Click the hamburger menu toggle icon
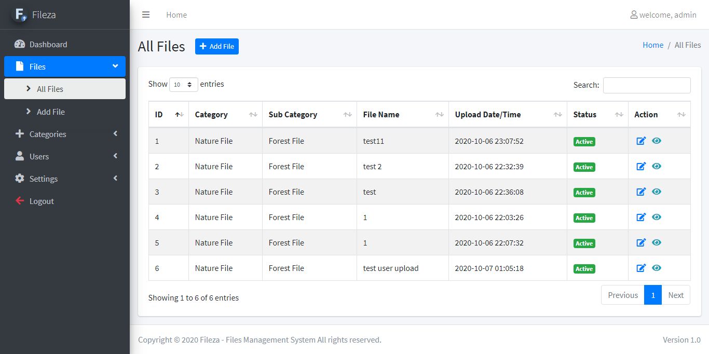The height and width of the screenshot is (354, 709). point(146,15)
